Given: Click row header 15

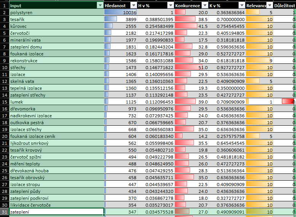Looking at the screenshot, I should 4,102.
